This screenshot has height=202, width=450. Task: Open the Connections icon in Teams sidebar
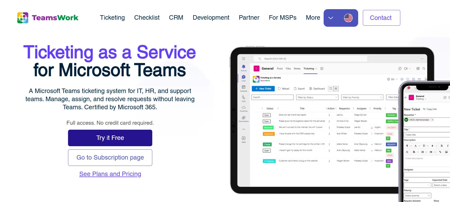(244, 119)
